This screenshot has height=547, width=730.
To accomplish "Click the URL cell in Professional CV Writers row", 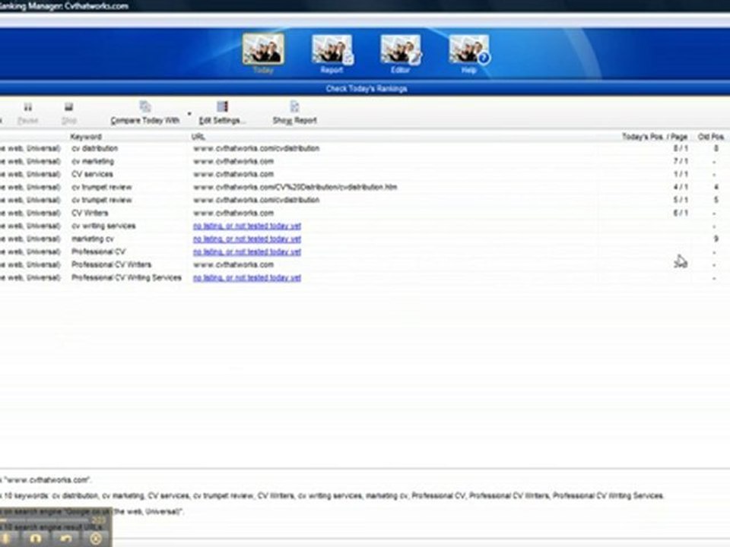I will click(233, 264).
